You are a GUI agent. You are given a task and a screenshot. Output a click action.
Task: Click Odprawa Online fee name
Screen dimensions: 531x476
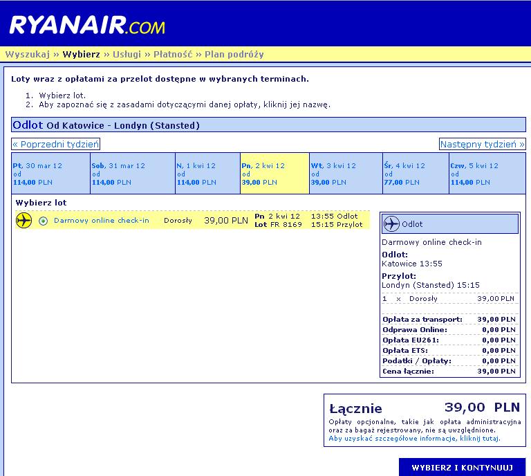[x=415, y=329]
